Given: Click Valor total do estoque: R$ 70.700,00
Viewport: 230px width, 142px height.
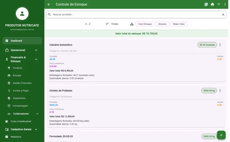Looking at the screenshot, I should [136, 34].
